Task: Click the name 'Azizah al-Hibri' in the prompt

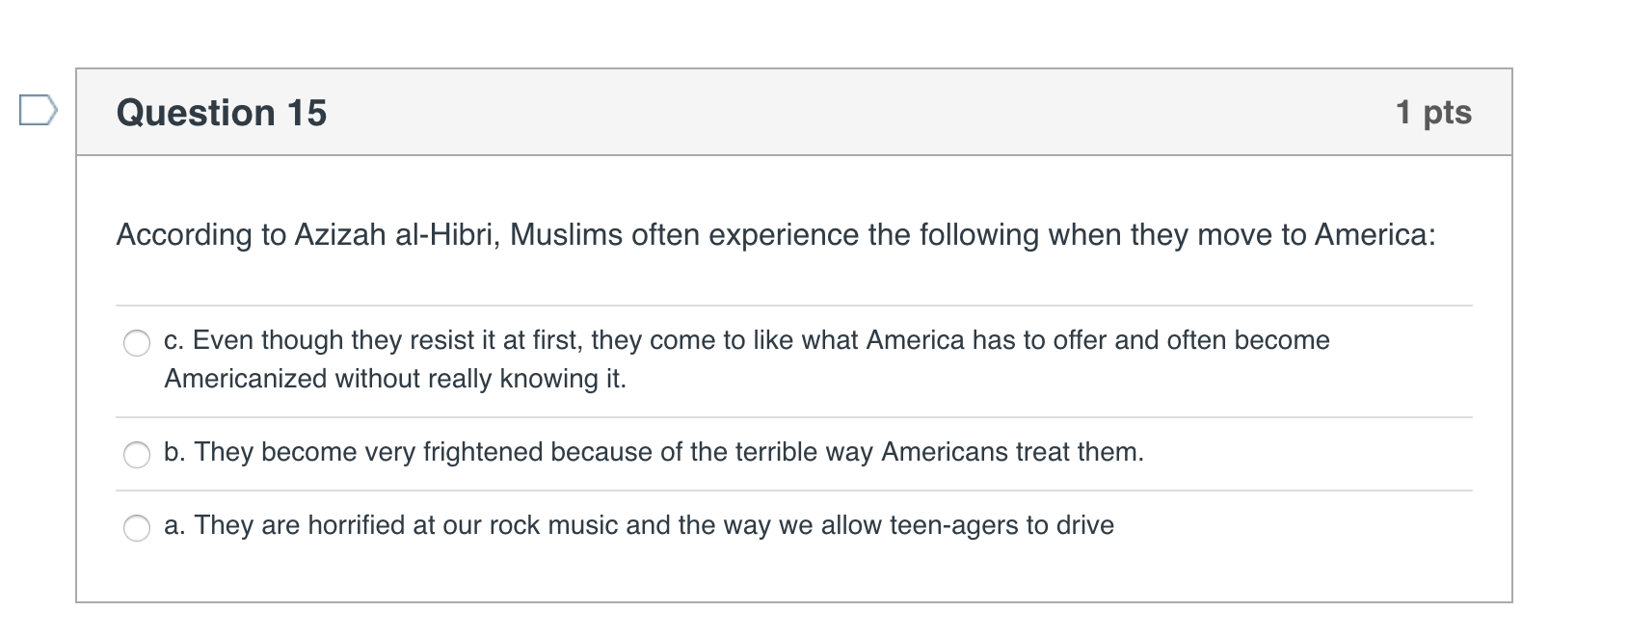Action: [x=397, y=235]
